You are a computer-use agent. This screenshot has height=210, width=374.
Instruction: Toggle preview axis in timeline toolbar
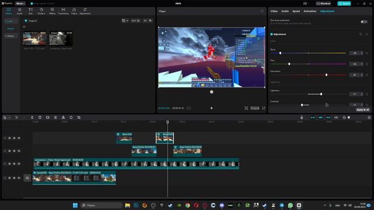[x=336, y=117]
